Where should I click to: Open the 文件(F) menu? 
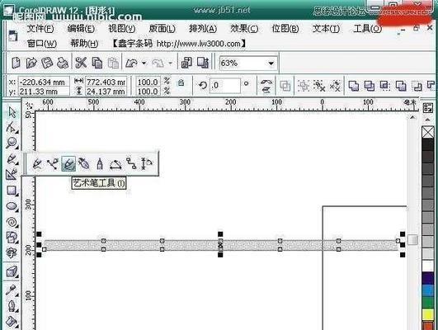pyautogui.click(x=40, y=29)
